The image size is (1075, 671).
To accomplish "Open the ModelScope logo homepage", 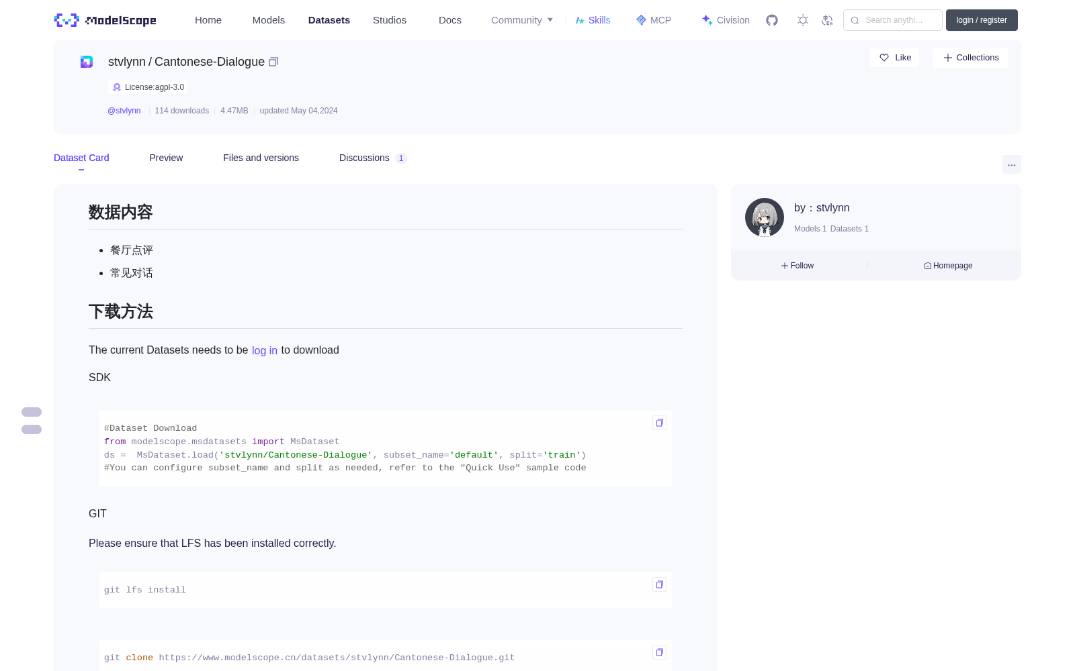I will pos(105,20).
